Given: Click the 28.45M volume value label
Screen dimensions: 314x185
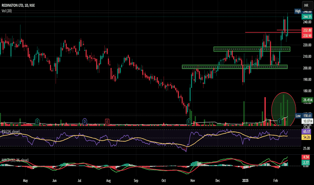Looking at the screenshot, I should point(307,100).
